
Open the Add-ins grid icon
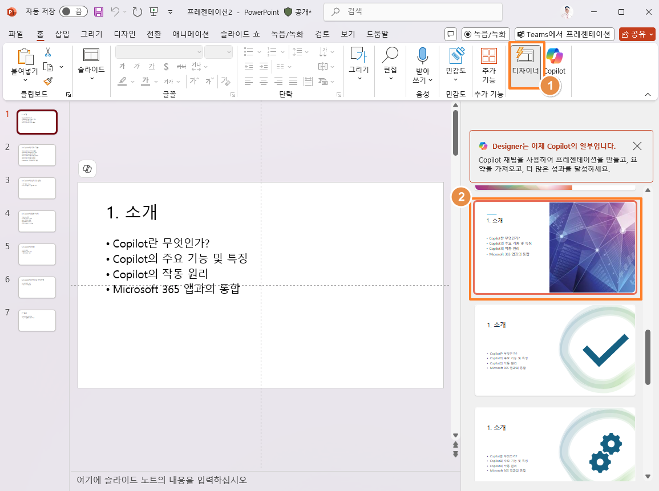click(x=489, y=55)
